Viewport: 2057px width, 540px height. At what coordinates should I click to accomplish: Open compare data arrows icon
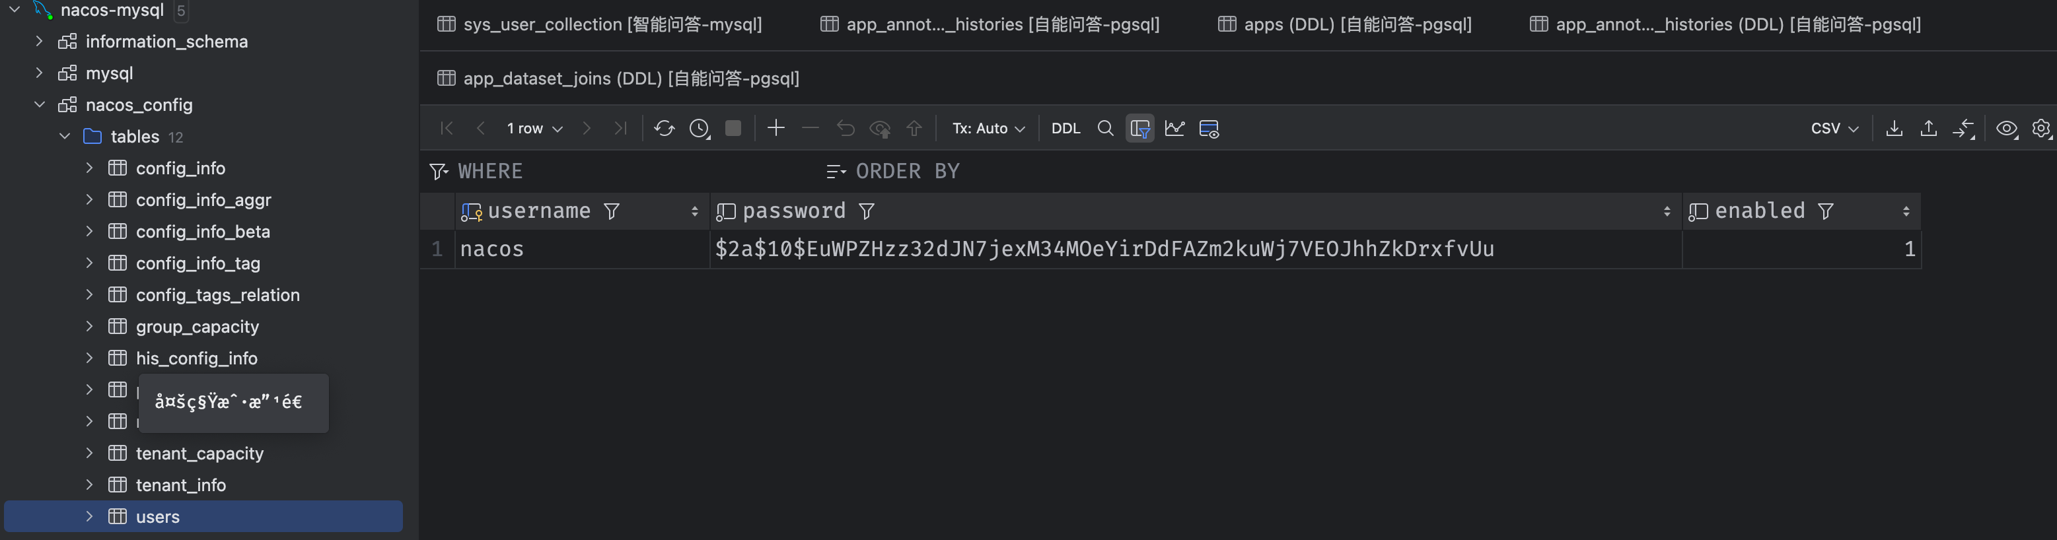1964,129
